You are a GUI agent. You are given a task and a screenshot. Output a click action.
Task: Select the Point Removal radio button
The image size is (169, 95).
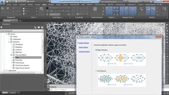[x=96, y=71]
